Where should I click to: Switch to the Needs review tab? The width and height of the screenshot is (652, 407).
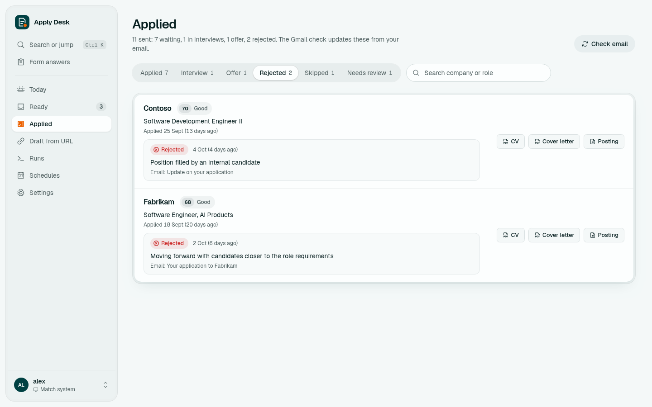click(370, 73)
